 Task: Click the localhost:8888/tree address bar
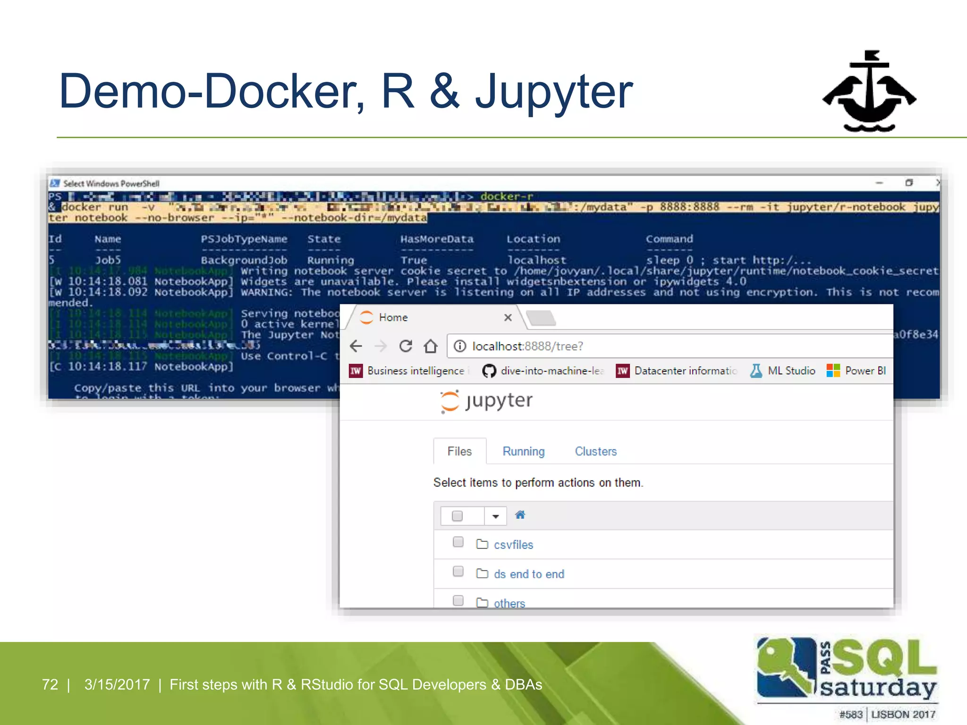[x=670, y=346]
